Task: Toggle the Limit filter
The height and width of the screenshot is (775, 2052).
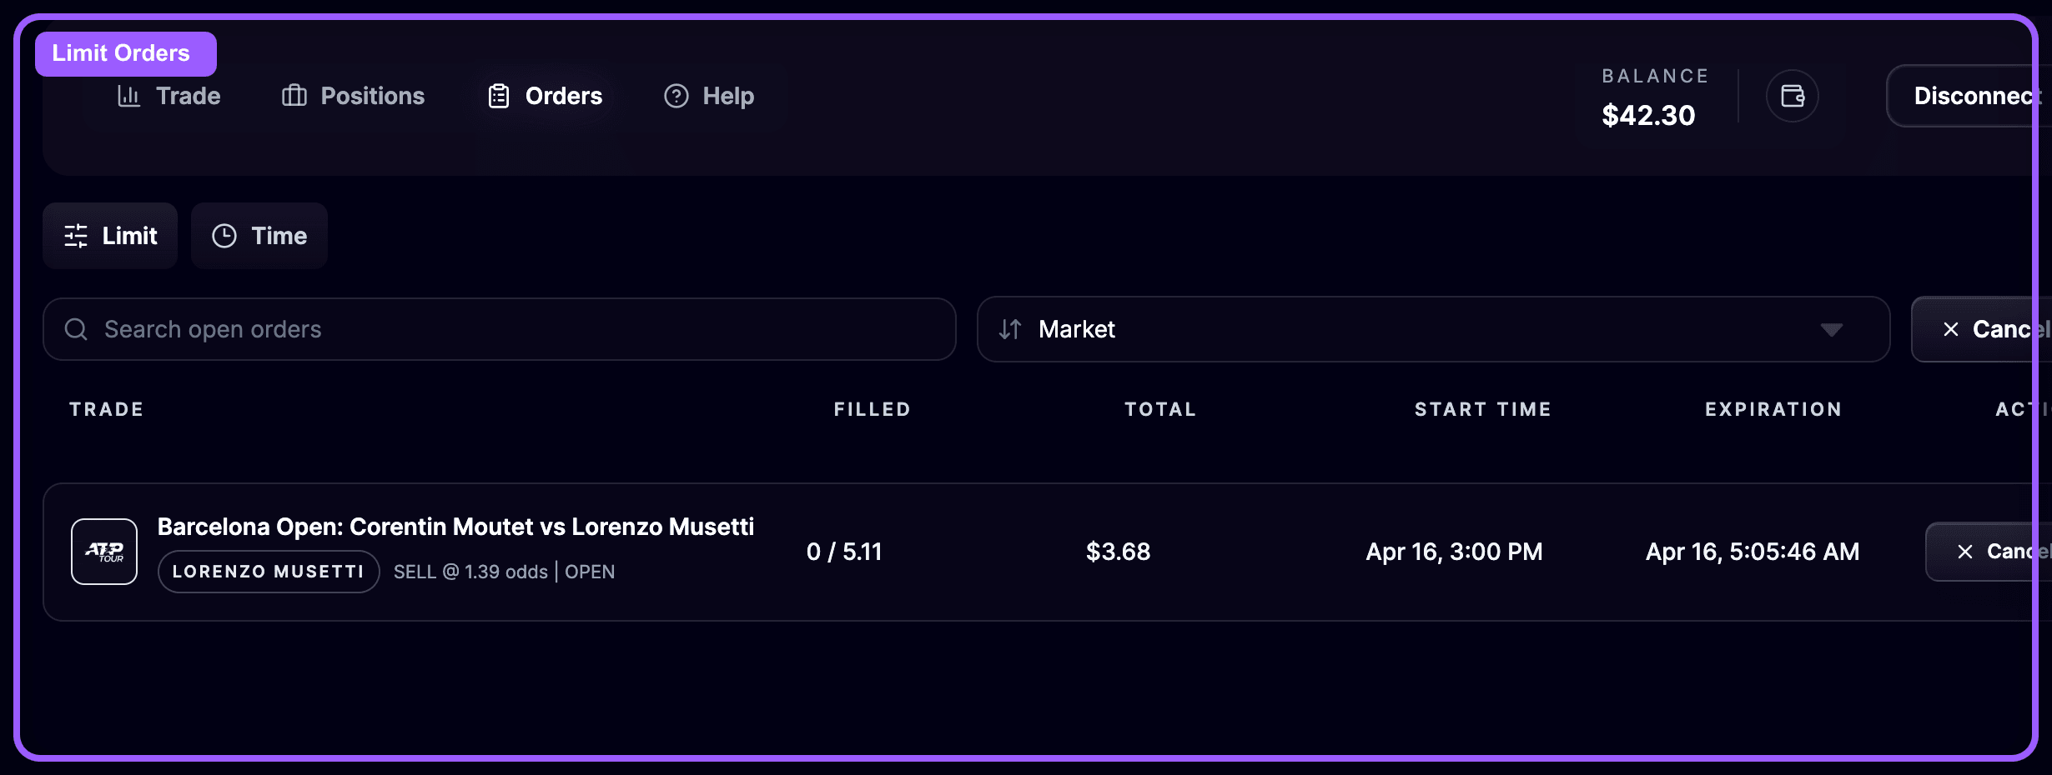Action: click(109, 236)
